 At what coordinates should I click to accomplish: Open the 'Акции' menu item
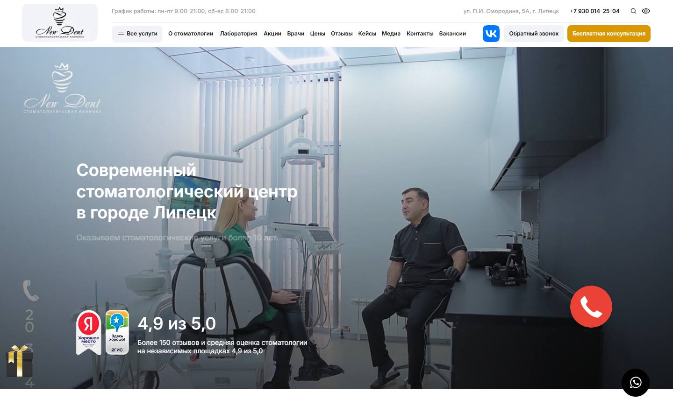(272, 34)
